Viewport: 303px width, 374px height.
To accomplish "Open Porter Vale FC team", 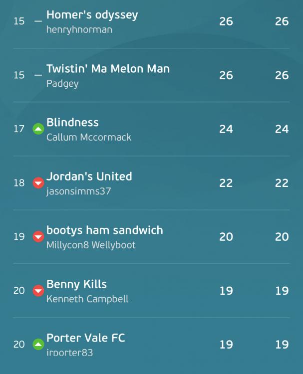I will pos(86,338).
